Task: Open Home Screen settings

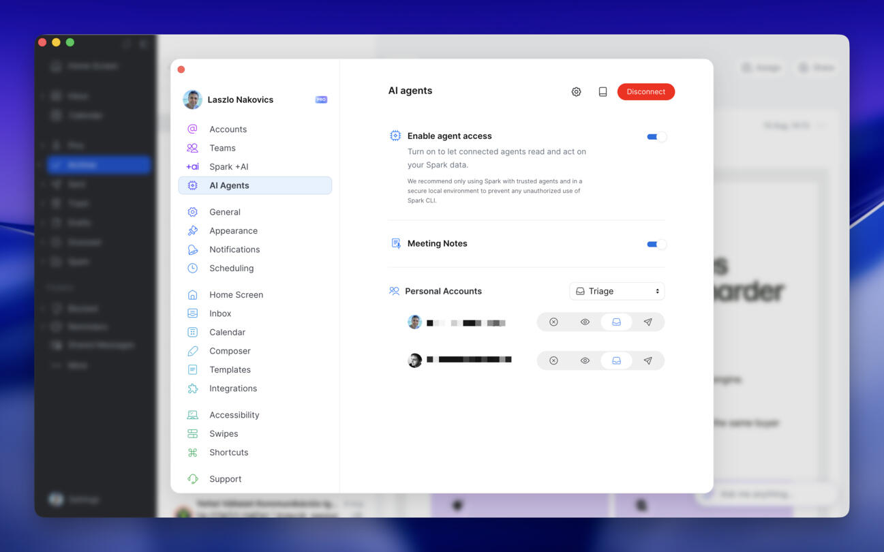Action: point(255,295)
